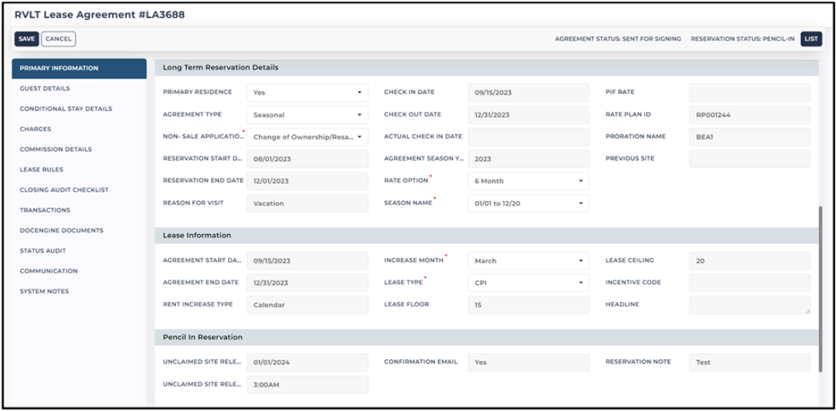Click Agreement Season Year field 2023
The height and width of the screenshot is (411, 836).
(529, 159)
